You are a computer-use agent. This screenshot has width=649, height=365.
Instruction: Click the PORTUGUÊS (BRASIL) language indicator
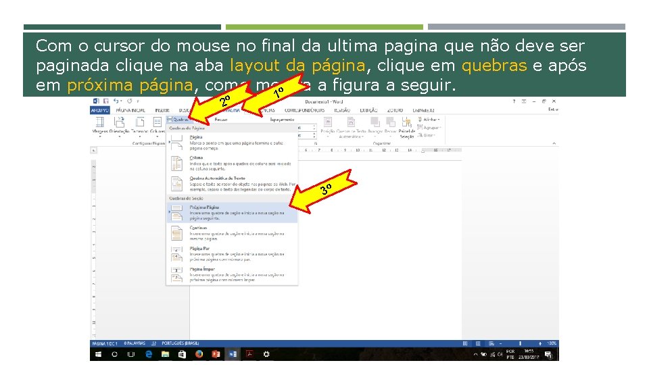181,343
